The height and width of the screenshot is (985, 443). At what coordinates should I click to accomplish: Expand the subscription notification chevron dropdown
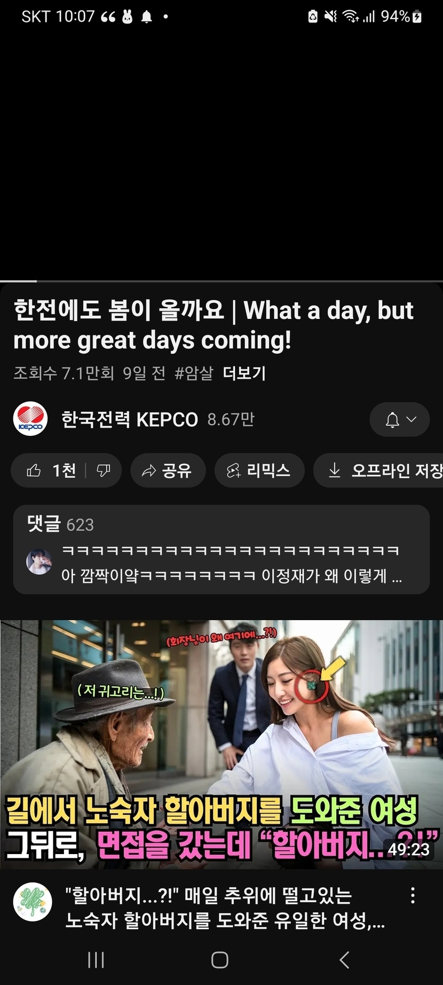tap(412, 419)
